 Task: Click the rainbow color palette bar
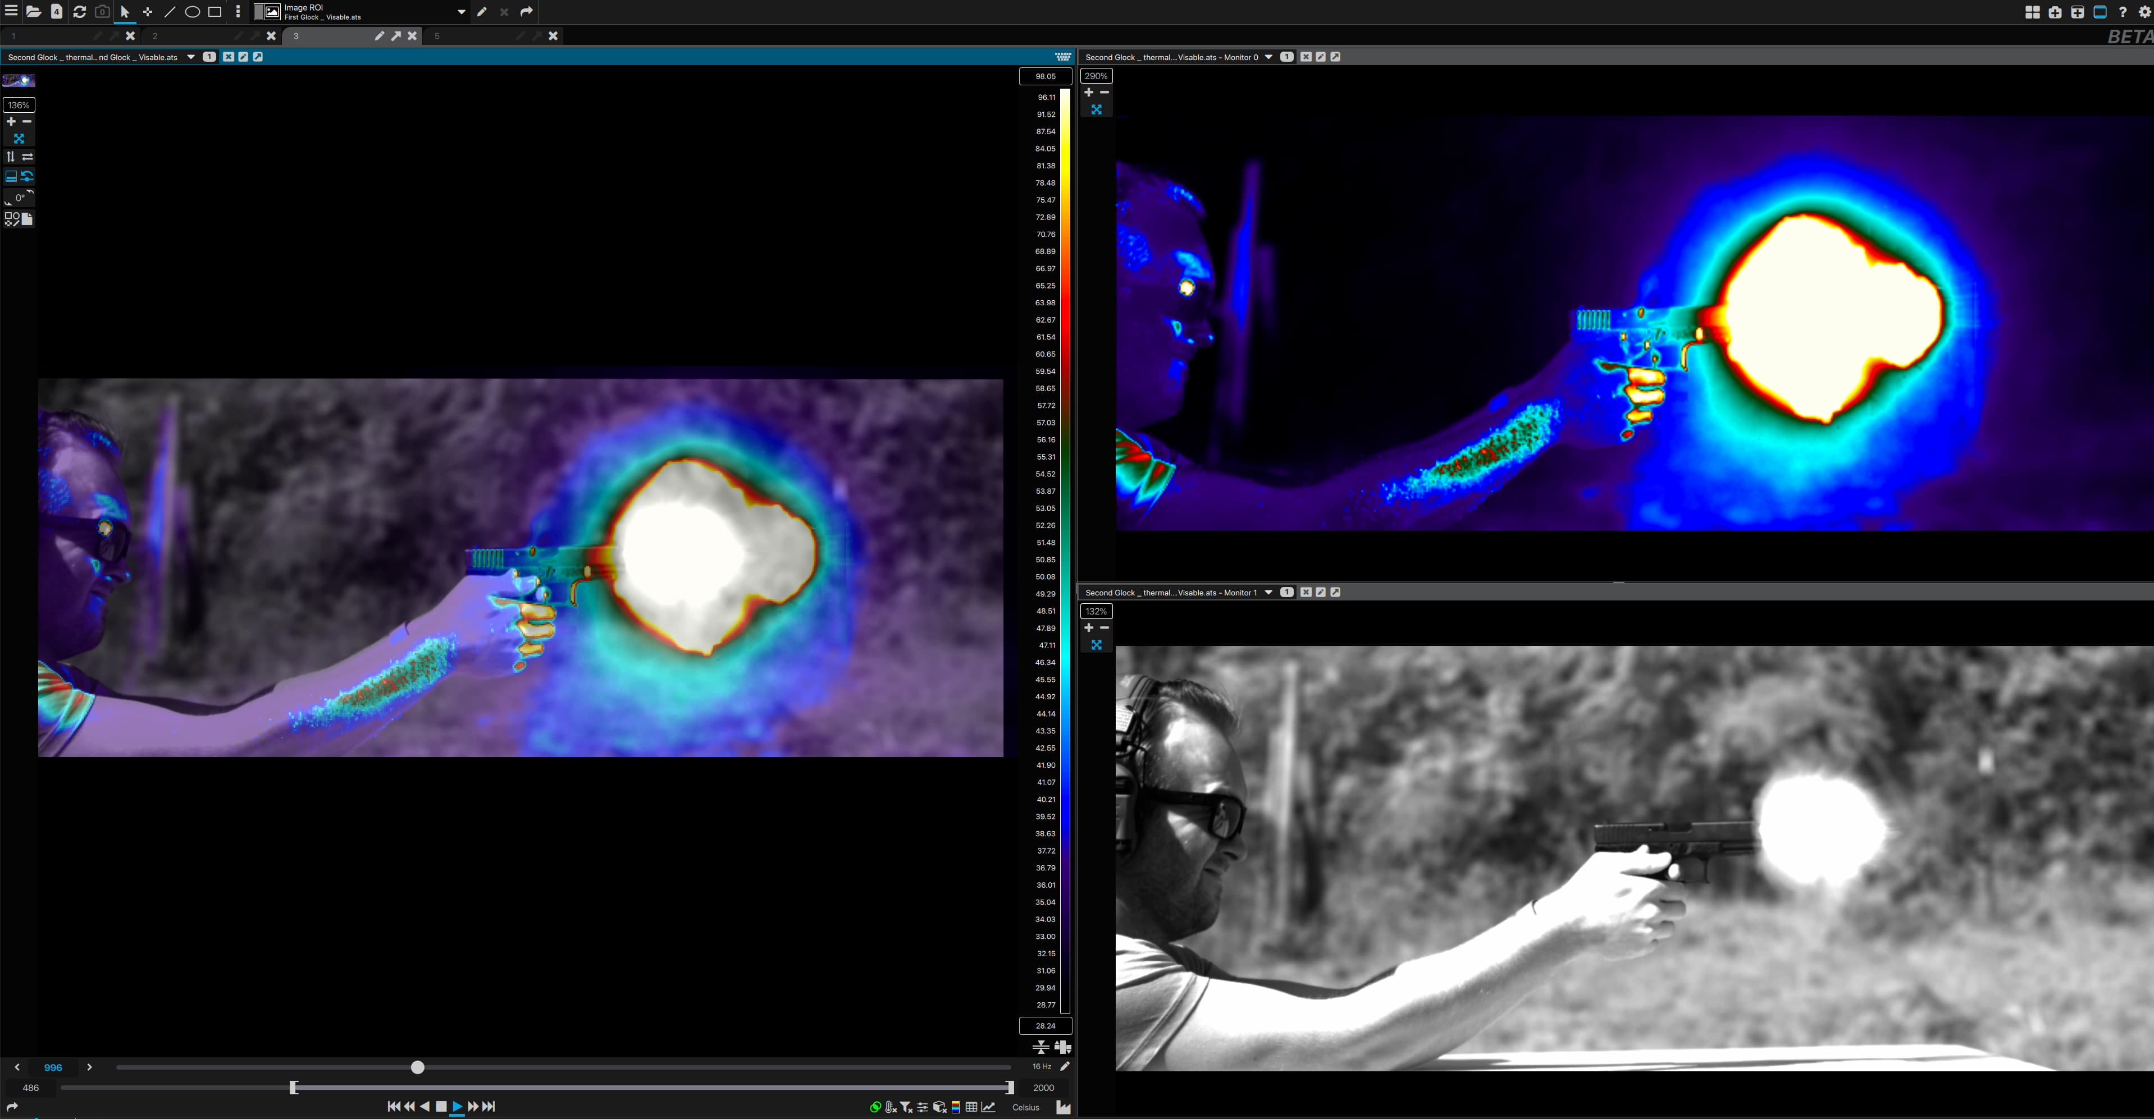[1065, 551]
